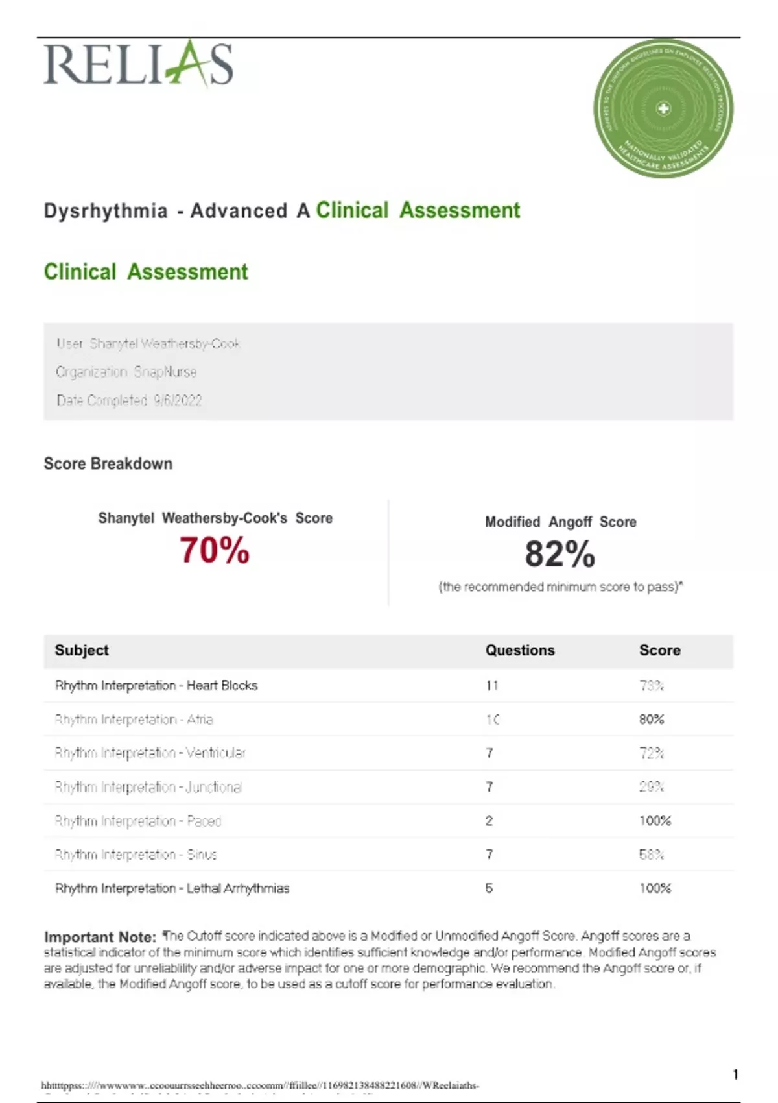
Task: Click the green nationally validated seal badge
Action: 663,108
